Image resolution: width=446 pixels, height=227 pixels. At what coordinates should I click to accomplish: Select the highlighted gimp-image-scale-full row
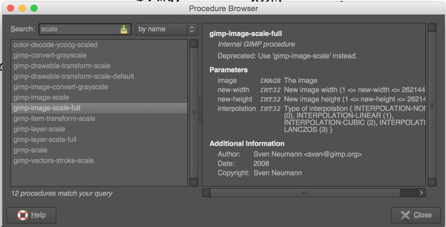coord(99,108)
